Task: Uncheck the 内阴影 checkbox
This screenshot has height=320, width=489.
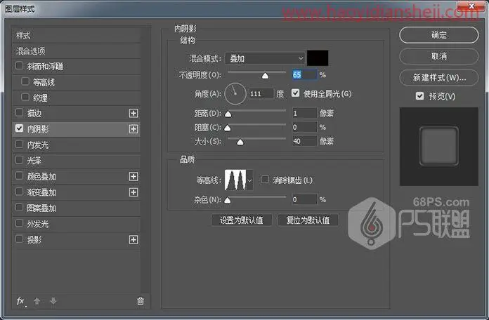Action: [x=19, y=128]
